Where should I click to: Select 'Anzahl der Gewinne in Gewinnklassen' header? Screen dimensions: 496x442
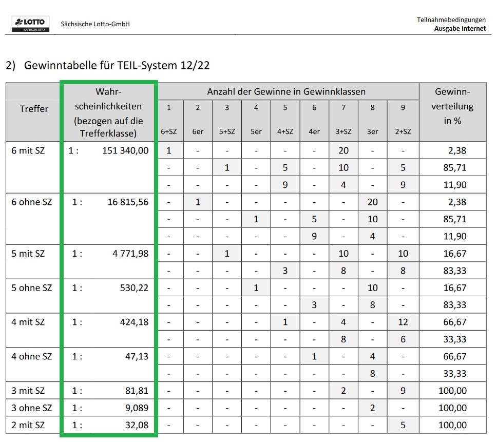coord(287,92)
